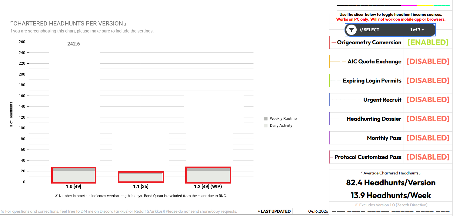Click the 82.4 Headhunts/Version cell

391,183
